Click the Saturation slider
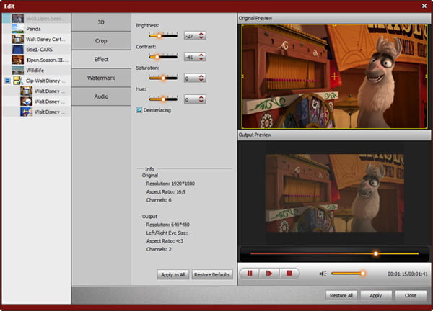The height and width of the screenshot is (311, 433). pos(163,78)
